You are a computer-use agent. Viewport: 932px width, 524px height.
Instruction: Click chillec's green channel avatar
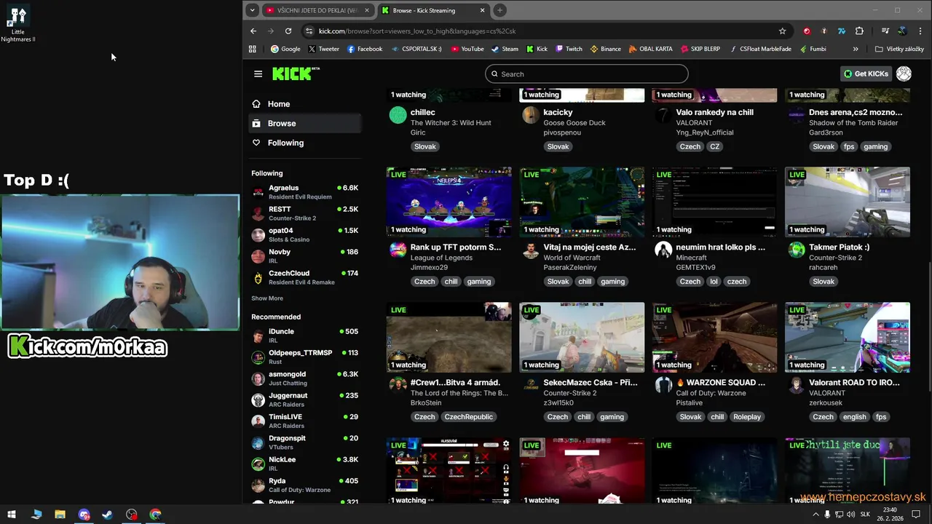[398, 115]
